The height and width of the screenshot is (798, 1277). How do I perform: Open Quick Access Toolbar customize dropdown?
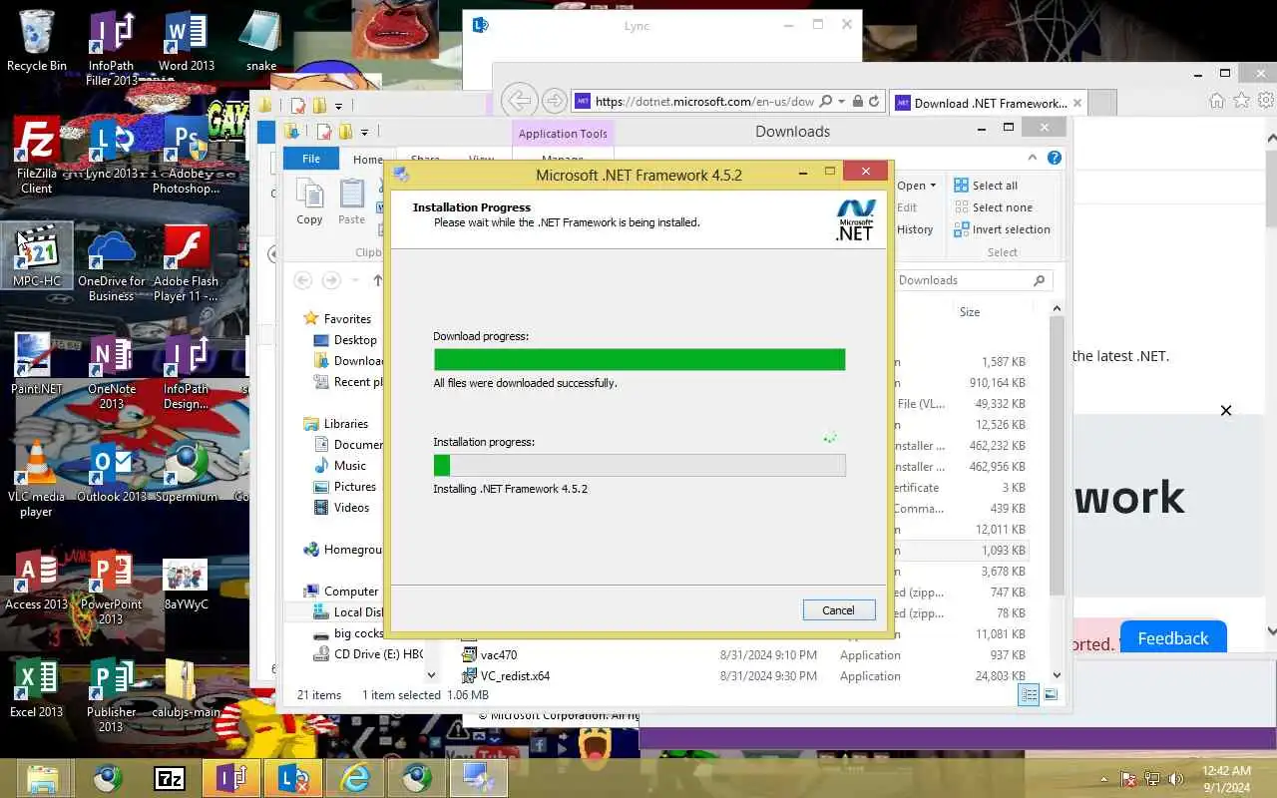364,132
